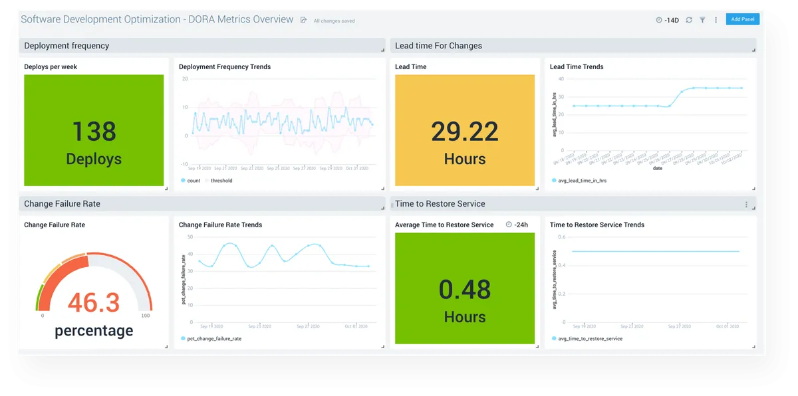Click the Add Panel button
The image size is (798, 396).
[x=742, y=19]
